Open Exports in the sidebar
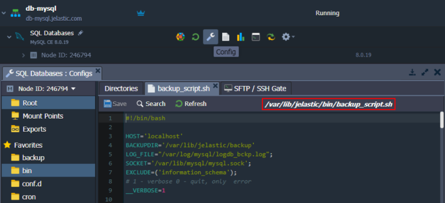 click(48, 129)
